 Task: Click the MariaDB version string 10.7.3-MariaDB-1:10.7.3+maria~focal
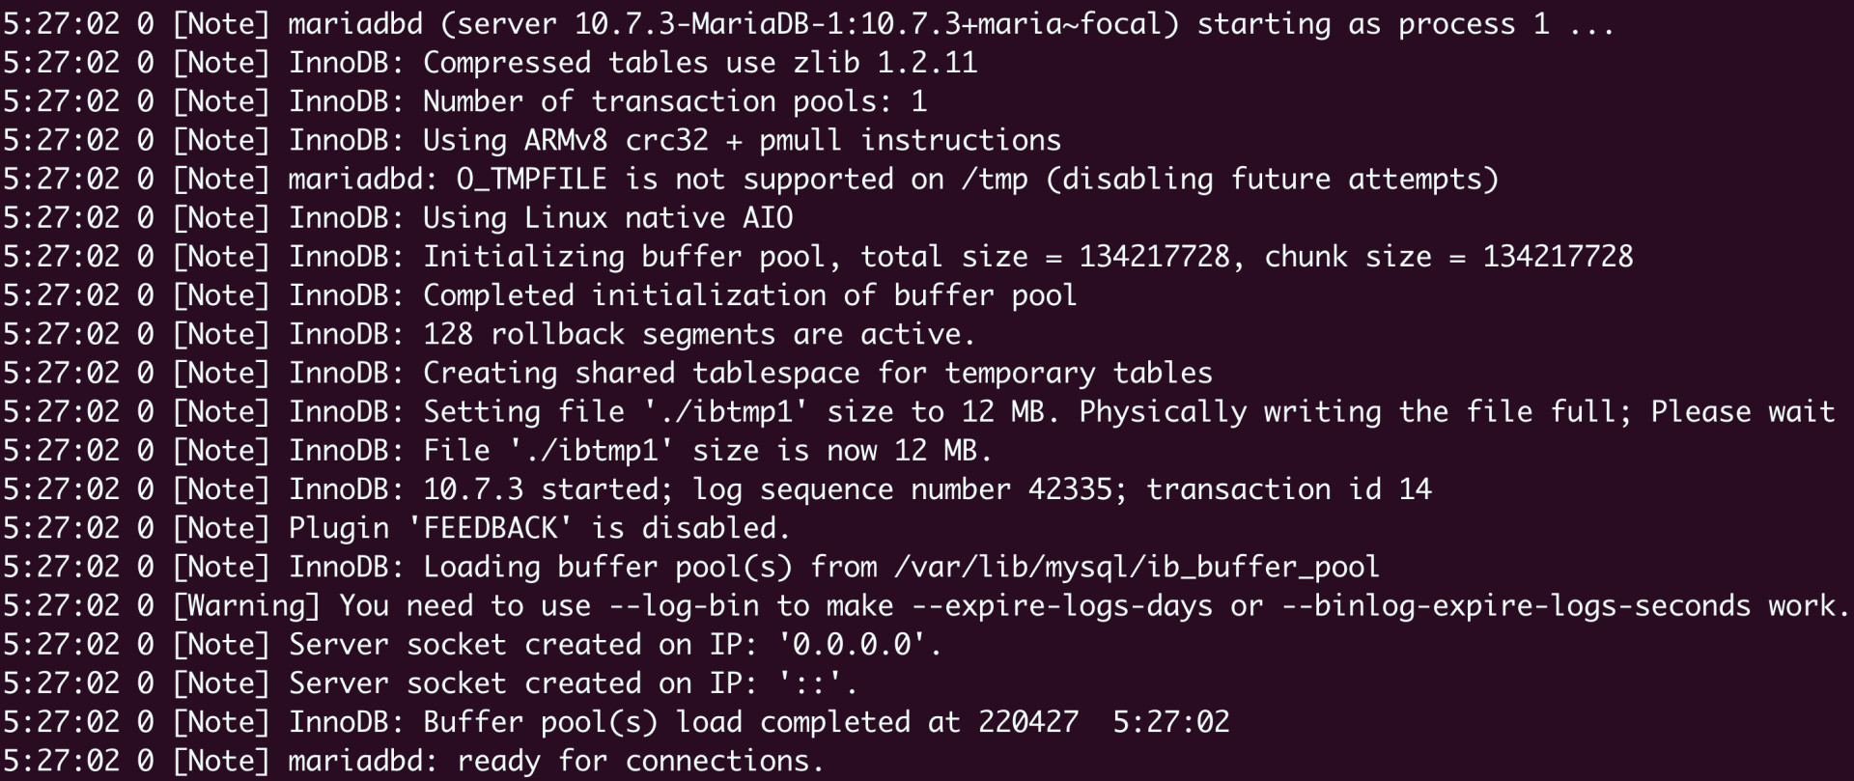click(877, 24)
